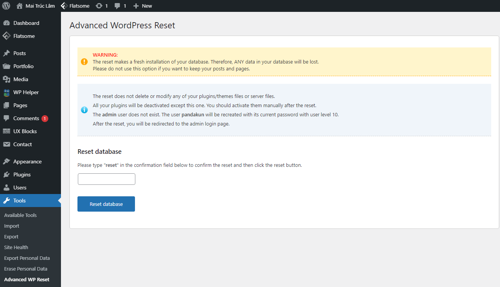Click the updates refresh icon

99,6
